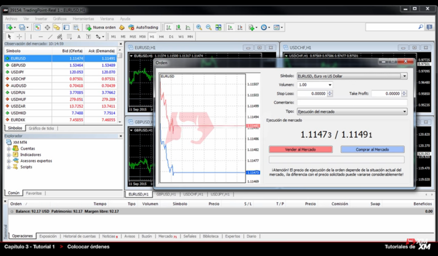Open the Tipo dropdown showing Ejecución del mercado
The image size is (438, 256).
[404, 111]
